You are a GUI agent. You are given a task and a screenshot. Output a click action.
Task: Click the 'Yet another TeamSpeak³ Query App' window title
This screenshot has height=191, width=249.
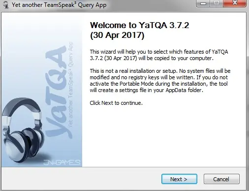click(x=59, y=5)
